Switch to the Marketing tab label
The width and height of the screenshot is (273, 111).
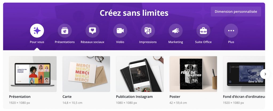click(176, 42)
